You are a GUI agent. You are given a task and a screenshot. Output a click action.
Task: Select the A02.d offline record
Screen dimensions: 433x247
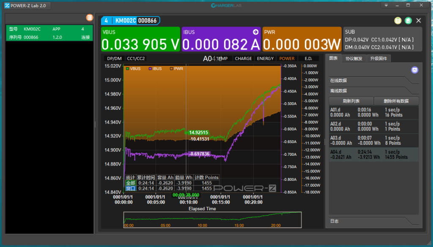click(374, 127)
